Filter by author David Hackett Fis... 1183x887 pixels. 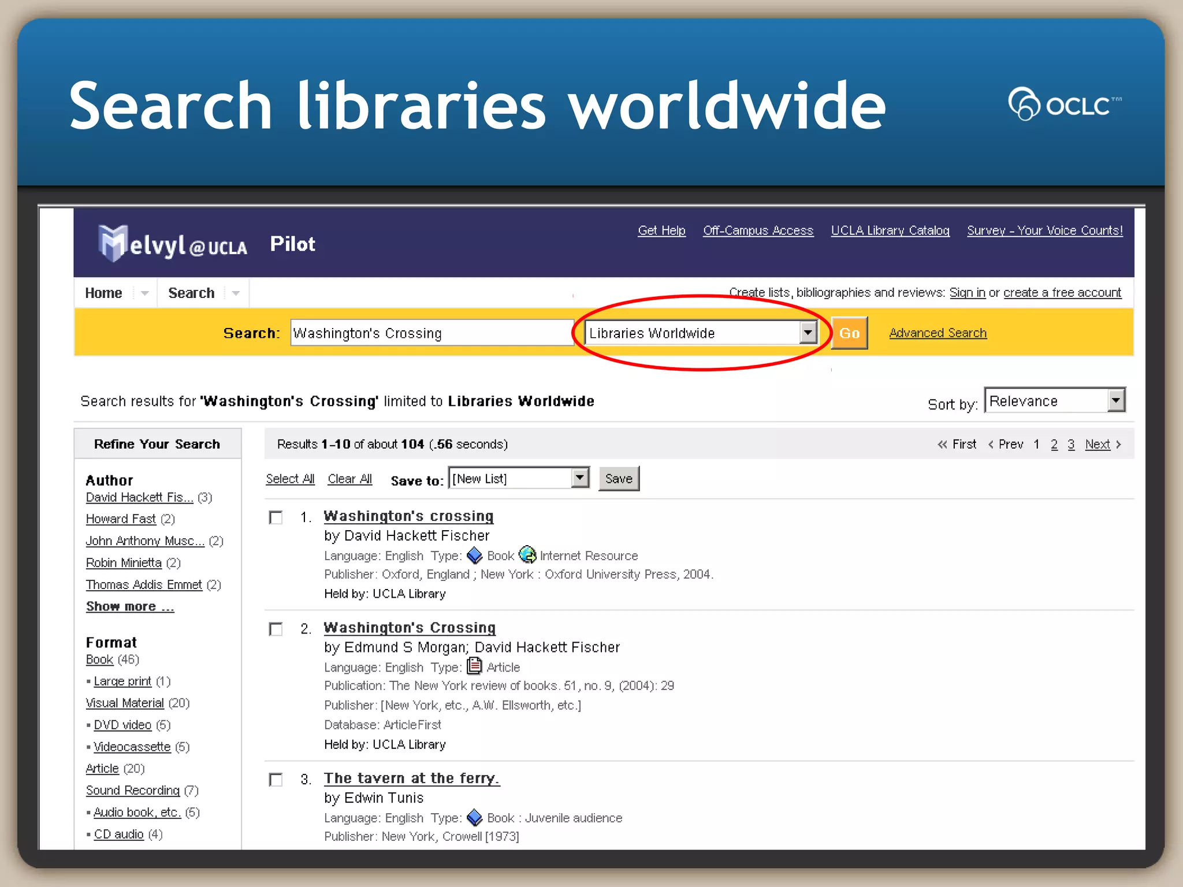[139, 497]
